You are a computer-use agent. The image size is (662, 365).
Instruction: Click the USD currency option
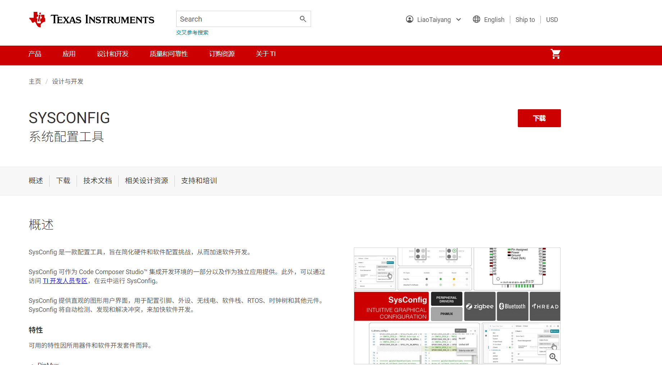552,20
